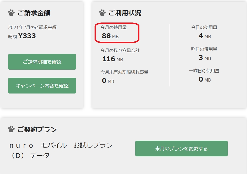This screenshot has width=247, height=174.
Task: Click the ご契約プラン section heading
Action: coord(37,129)
